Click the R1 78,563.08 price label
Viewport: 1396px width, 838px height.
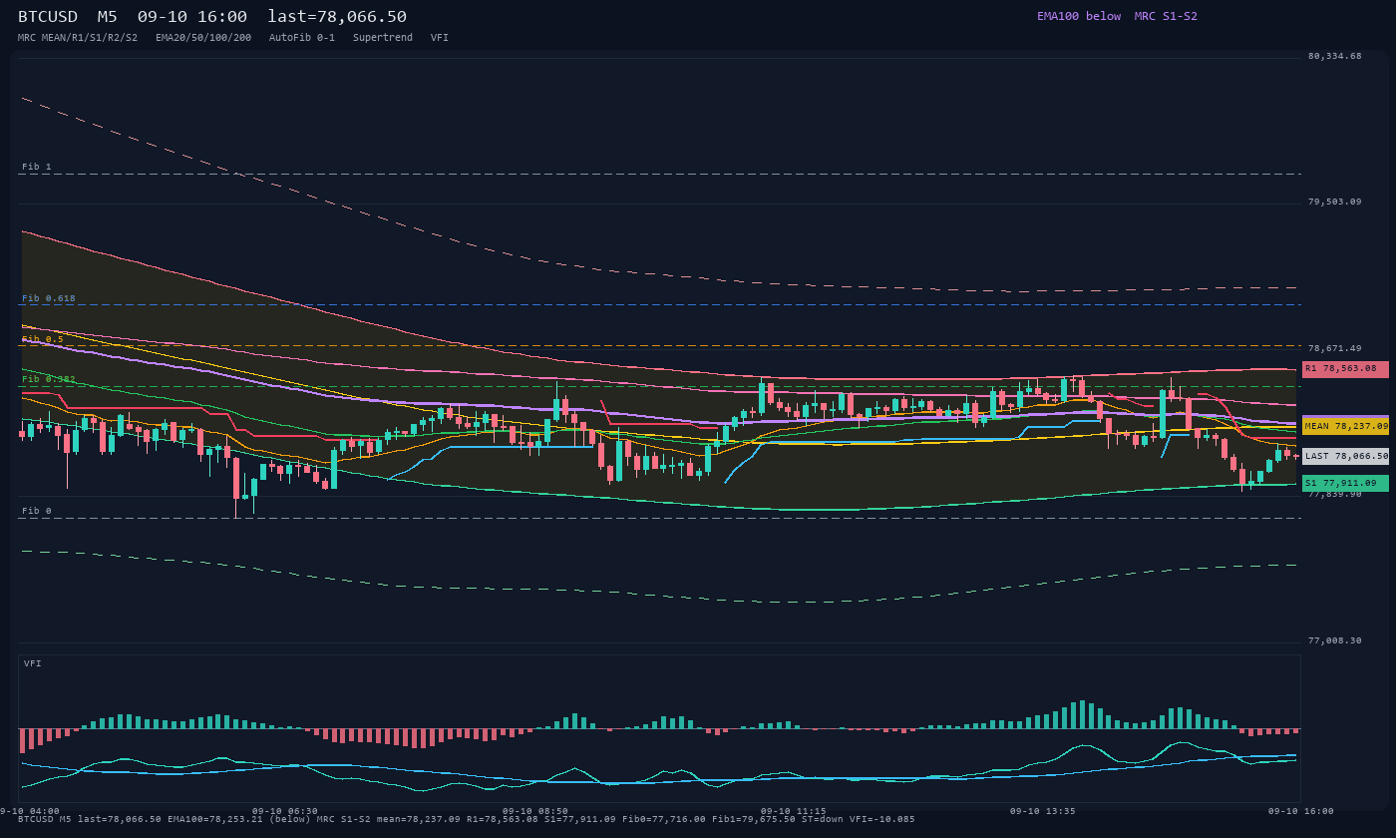pos(1345,369)
